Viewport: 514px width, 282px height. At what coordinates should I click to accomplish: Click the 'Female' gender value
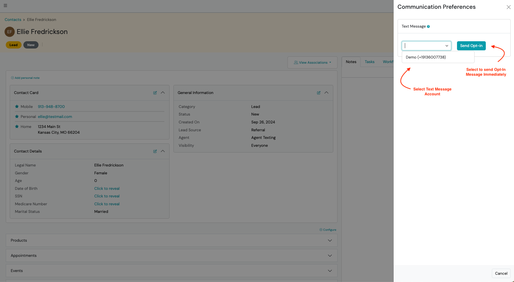coord(101,173)
